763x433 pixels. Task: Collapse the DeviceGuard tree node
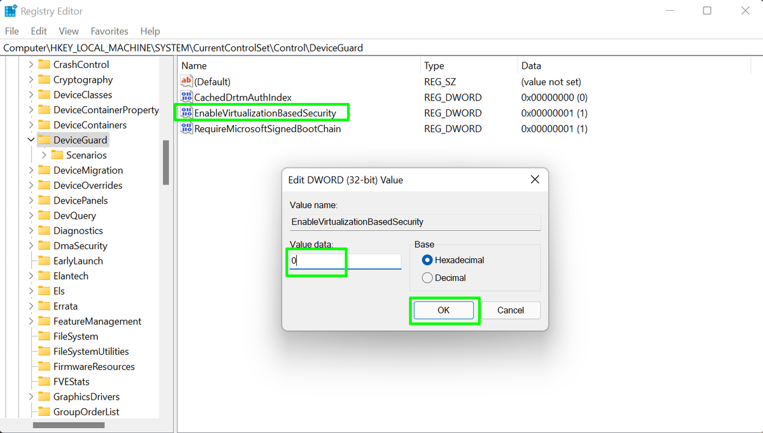coord(31,139)
